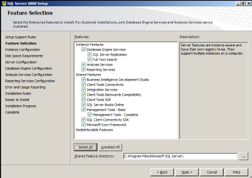Click Analysis Services Configuration step
The image size is (252, 178).
(29, 75)
